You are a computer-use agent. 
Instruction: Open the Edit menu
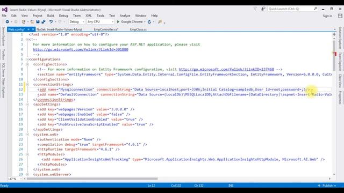pyautogui.click(x=14, y=16)
